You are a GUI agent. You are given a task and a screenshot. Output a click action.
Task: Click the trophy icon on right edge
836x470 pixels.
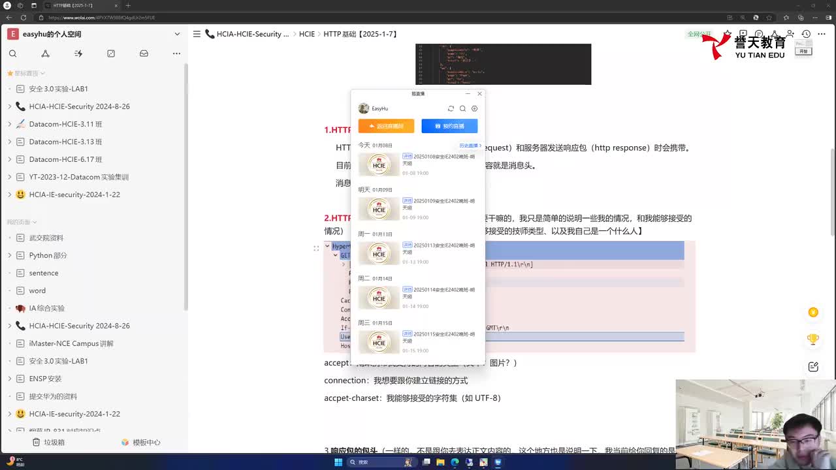click(x=813, y=339)
